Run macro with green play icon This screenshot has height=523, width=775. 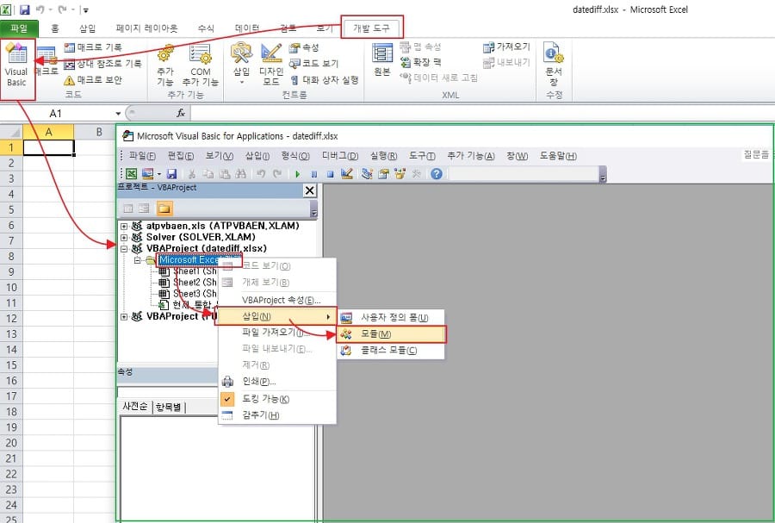tap(298, 174)
